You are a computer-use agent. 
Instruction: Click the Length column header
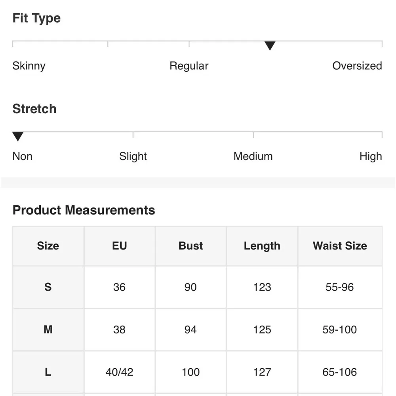262,246
